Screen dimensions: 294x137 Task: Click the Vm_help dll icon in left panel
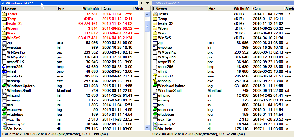point(4,129)
